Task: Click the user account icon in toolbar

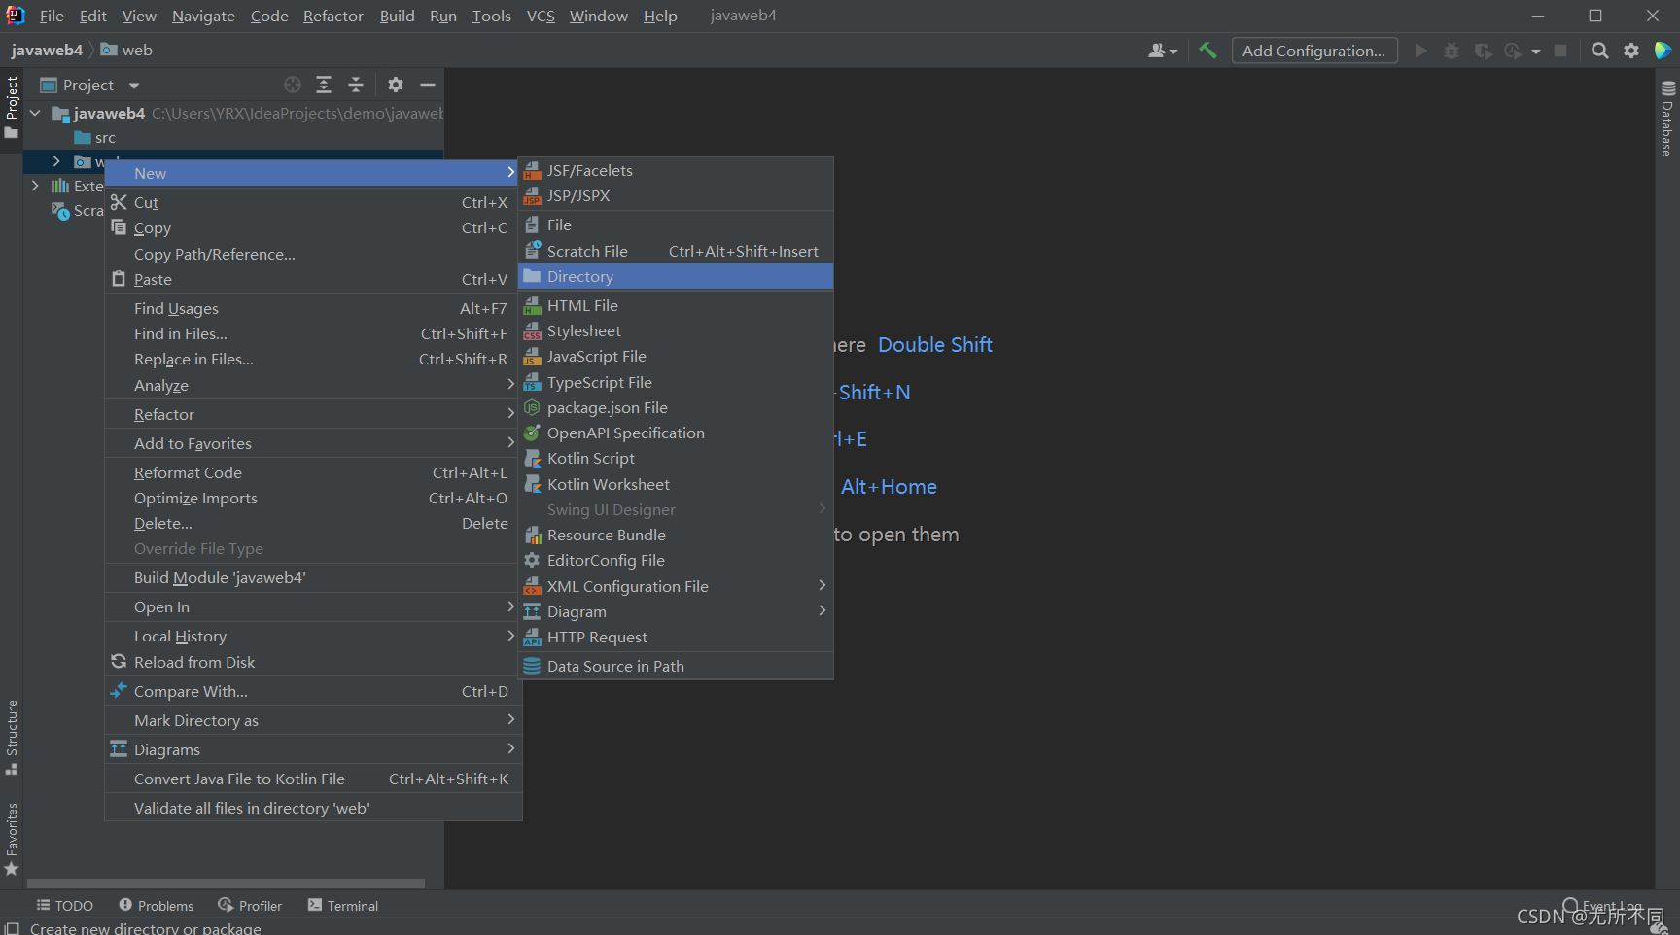Action: (1162, 51)
